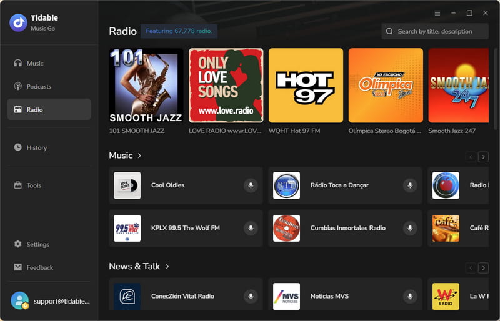The image size is (500, 321).
Task: Open the Music section headphones icon
Action: point(18,63)
